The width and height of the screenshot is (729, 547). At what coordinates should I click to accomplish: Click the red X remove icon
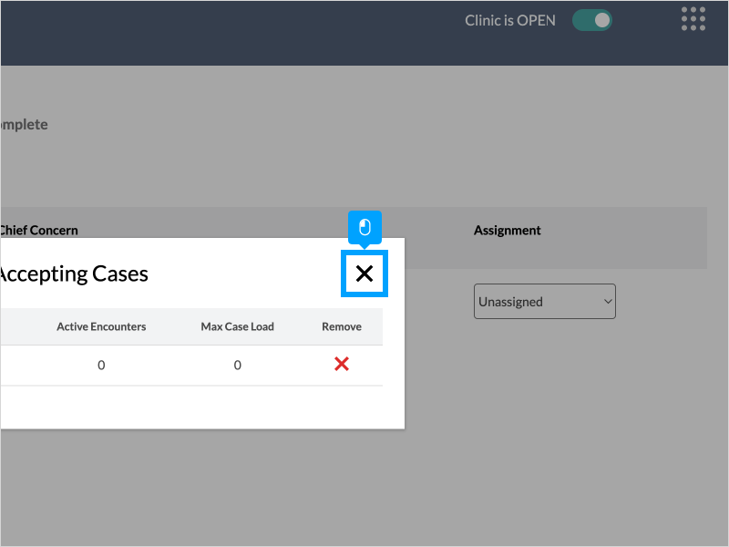pos(342,365)
